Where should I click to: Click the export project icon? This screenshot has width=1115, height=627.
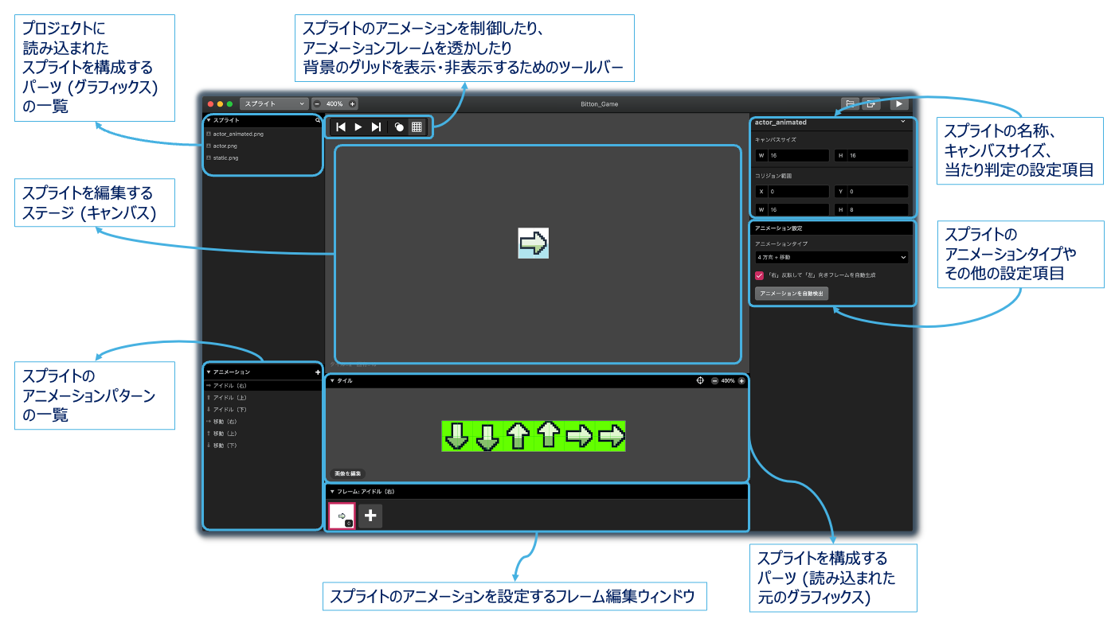[x=872, y=103]
